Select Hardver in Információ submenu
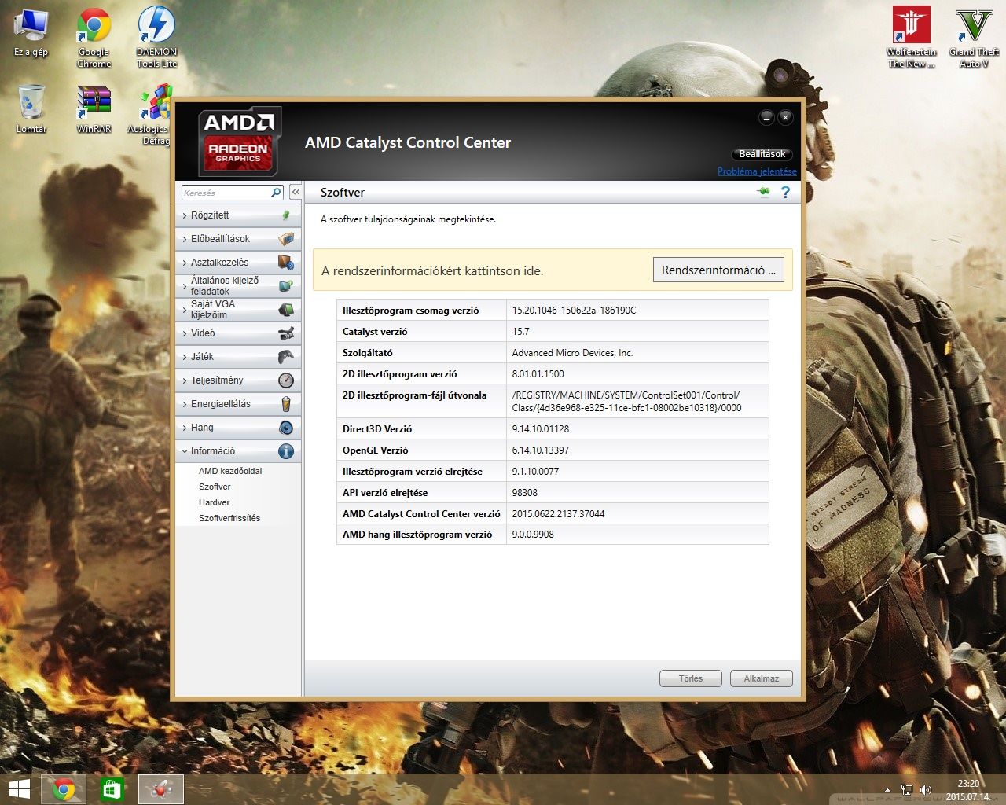 coord(214,502)
